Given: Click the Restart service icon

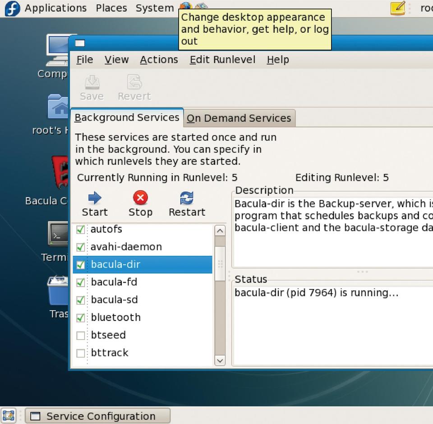Looking at the screenshot, I should (186, 198).
